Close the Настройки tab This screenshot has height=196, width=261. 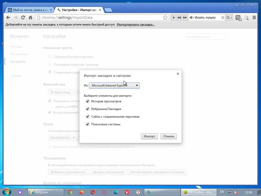point(100,10)
